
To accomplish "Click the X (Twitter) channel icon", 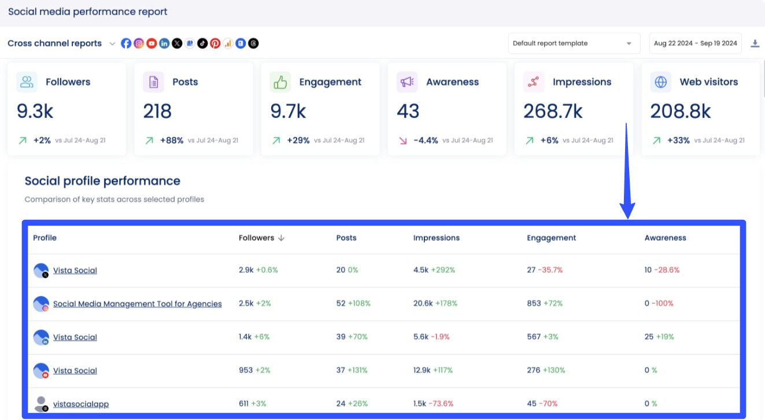I will click(x=177, y=43).
